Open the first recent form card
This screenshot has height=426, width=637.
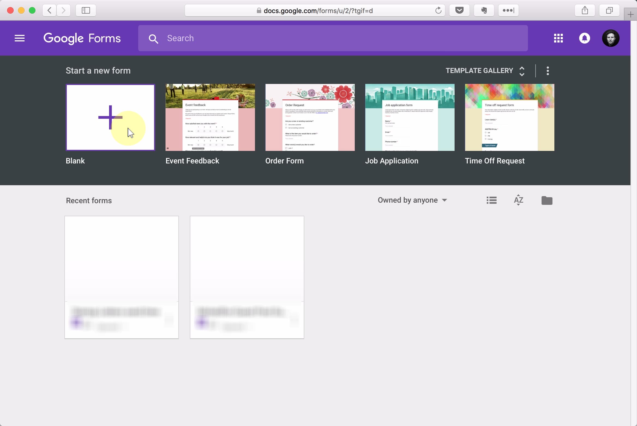pos(122,277)
